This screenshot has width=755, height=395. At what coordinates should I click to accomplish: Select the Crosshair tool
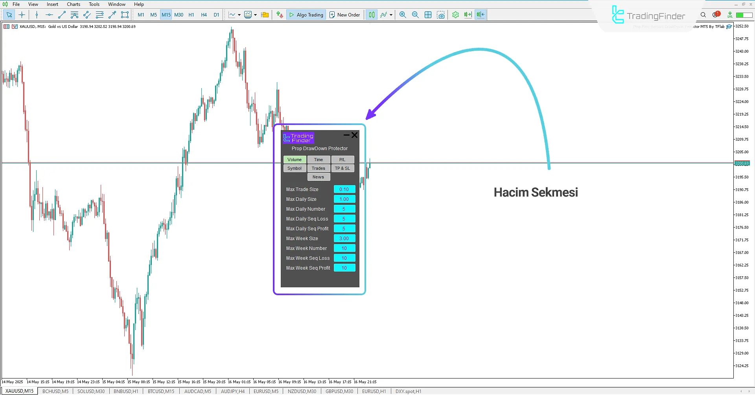[x=22, y=15]
